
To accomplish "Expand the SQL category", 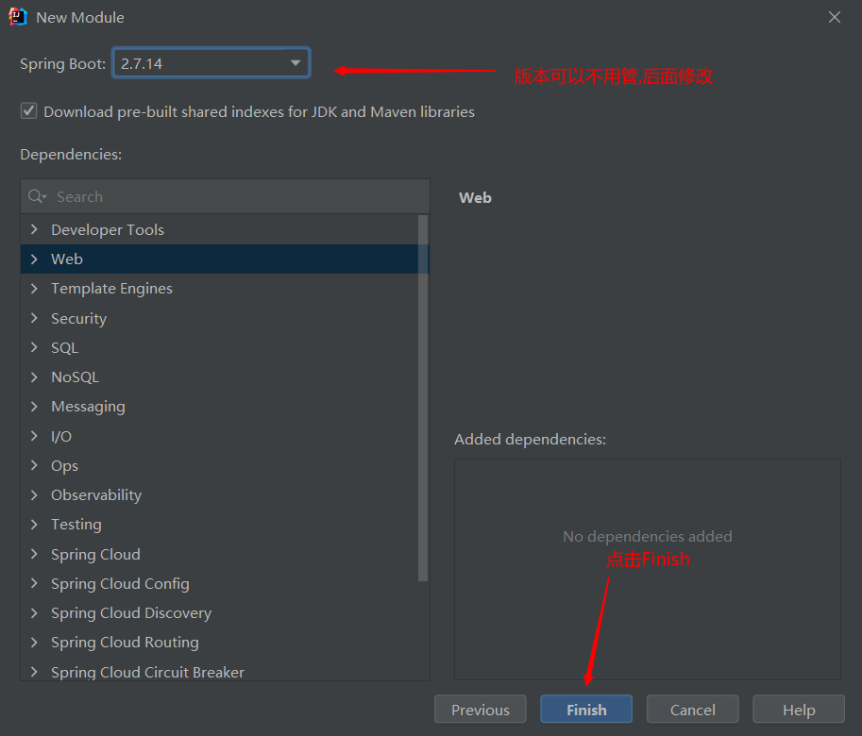I will pyautogui.click(x=34, y=347).
